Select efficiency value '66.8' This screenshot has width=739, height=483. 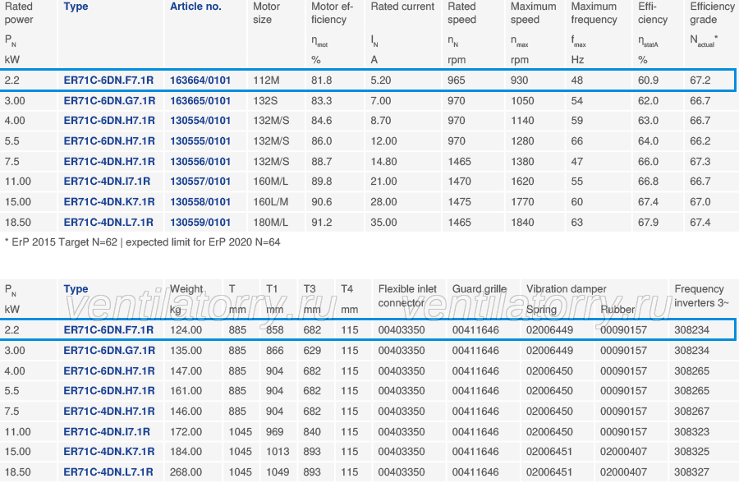point(648,182)
